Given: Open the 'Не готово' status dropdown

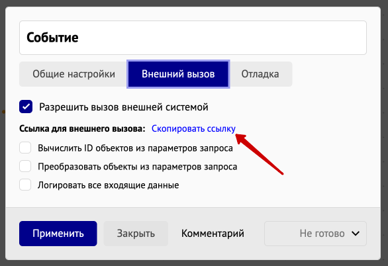Looking at the screenshot, I should tap(315, 234).
